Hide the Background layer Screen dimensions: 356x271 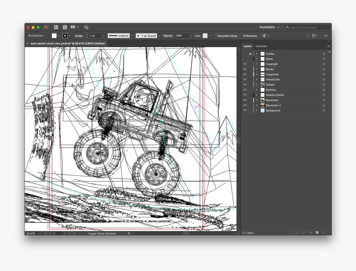(x=245, y=110)
